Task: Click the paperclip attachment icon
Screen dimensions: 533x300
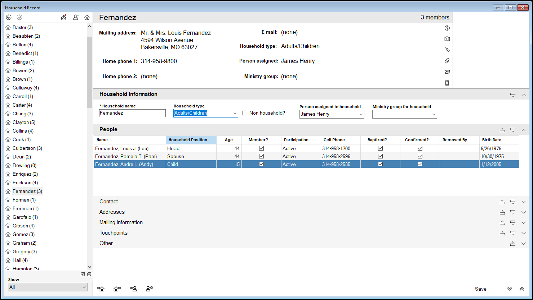Action: [447, 61]
